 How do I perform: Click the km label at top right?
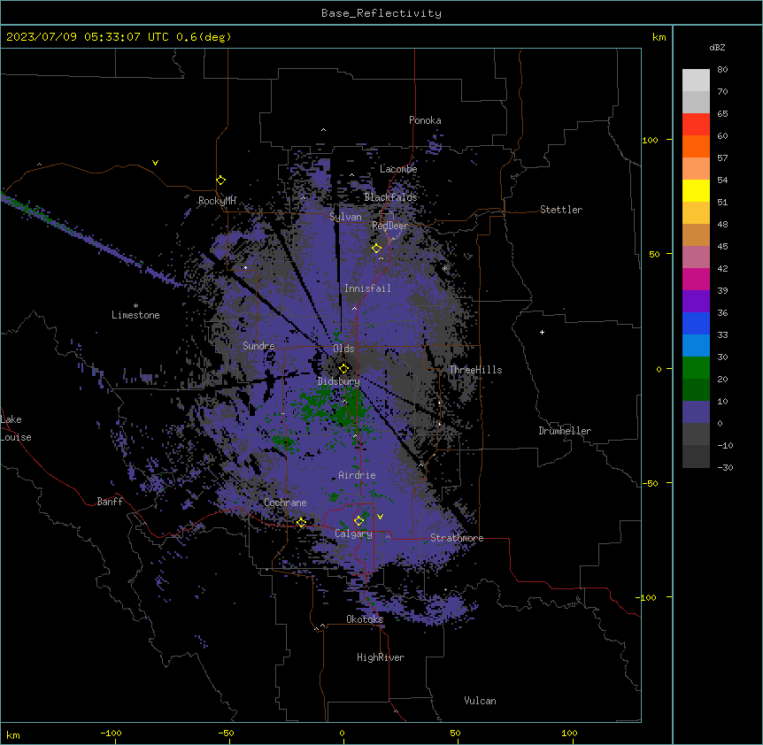click(659, 37)
